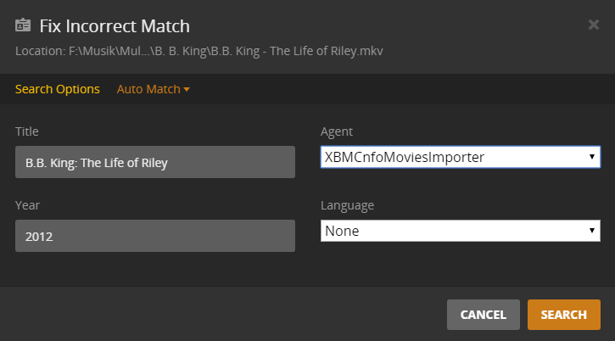Focus the Title text field

coord(155,162)
